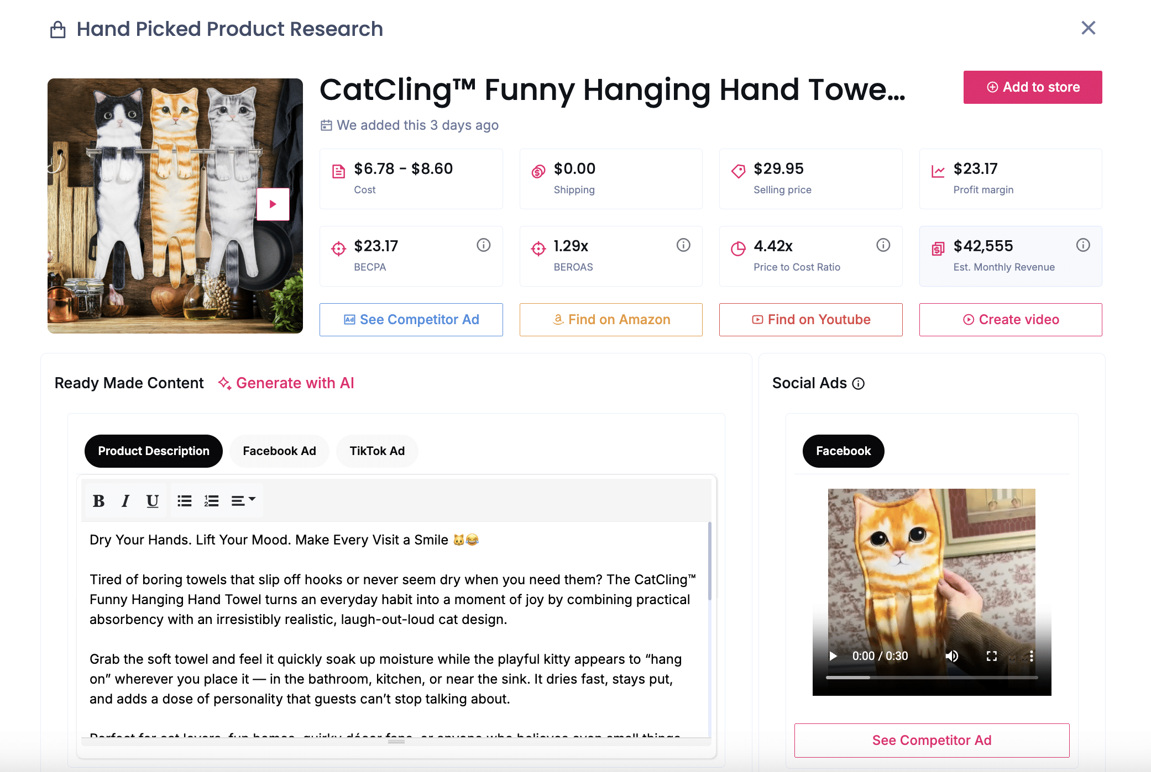This screenshot has height=772, width=1151.
Task: Show Est. Monthly Revenue info icon
Action: pyautogui.click(x=1083, y=245)
